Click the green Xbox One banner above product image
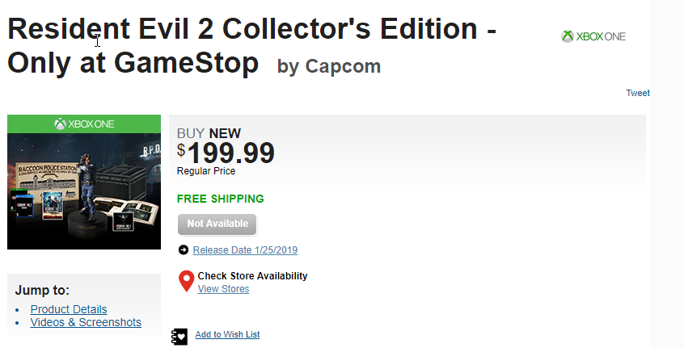 84,124
